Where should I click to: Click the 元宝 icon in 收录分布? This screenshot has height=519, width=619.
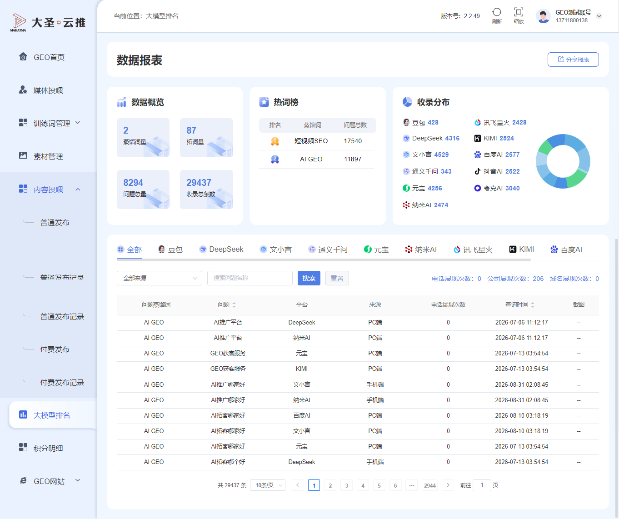(406, 188)
